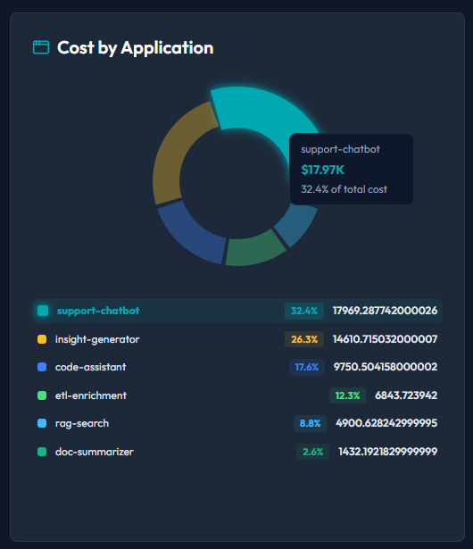
Task: Select the support-chatbot legend label
Action: point(98,311)
